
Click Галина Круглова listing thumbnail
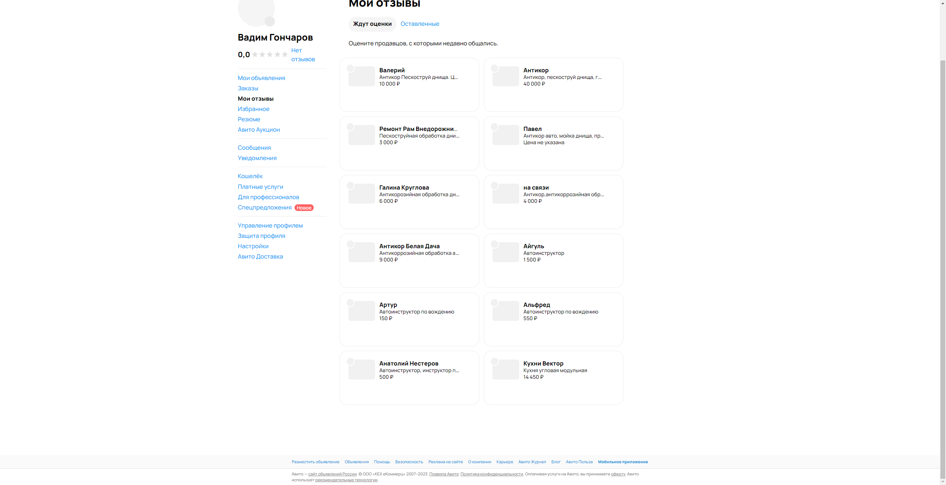tap(362, 194)
